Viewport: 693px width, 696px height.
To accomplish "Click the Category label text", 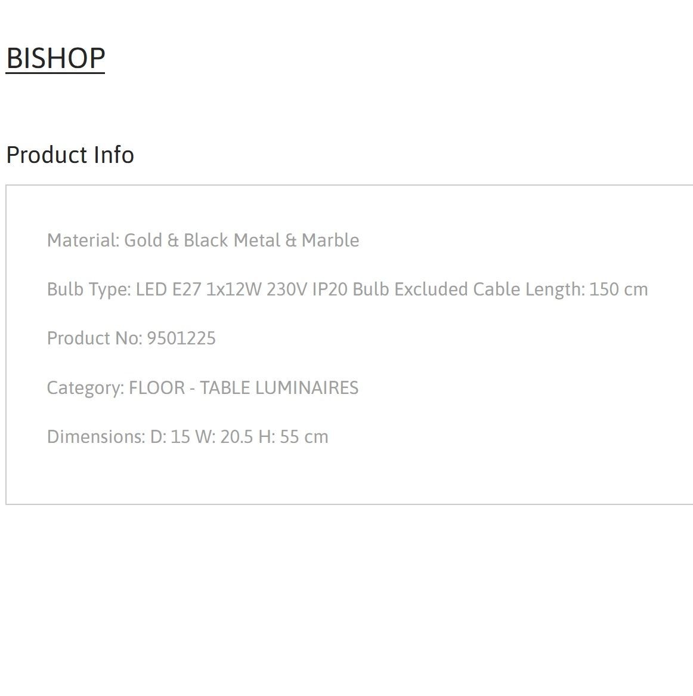I will click(85, 388).
